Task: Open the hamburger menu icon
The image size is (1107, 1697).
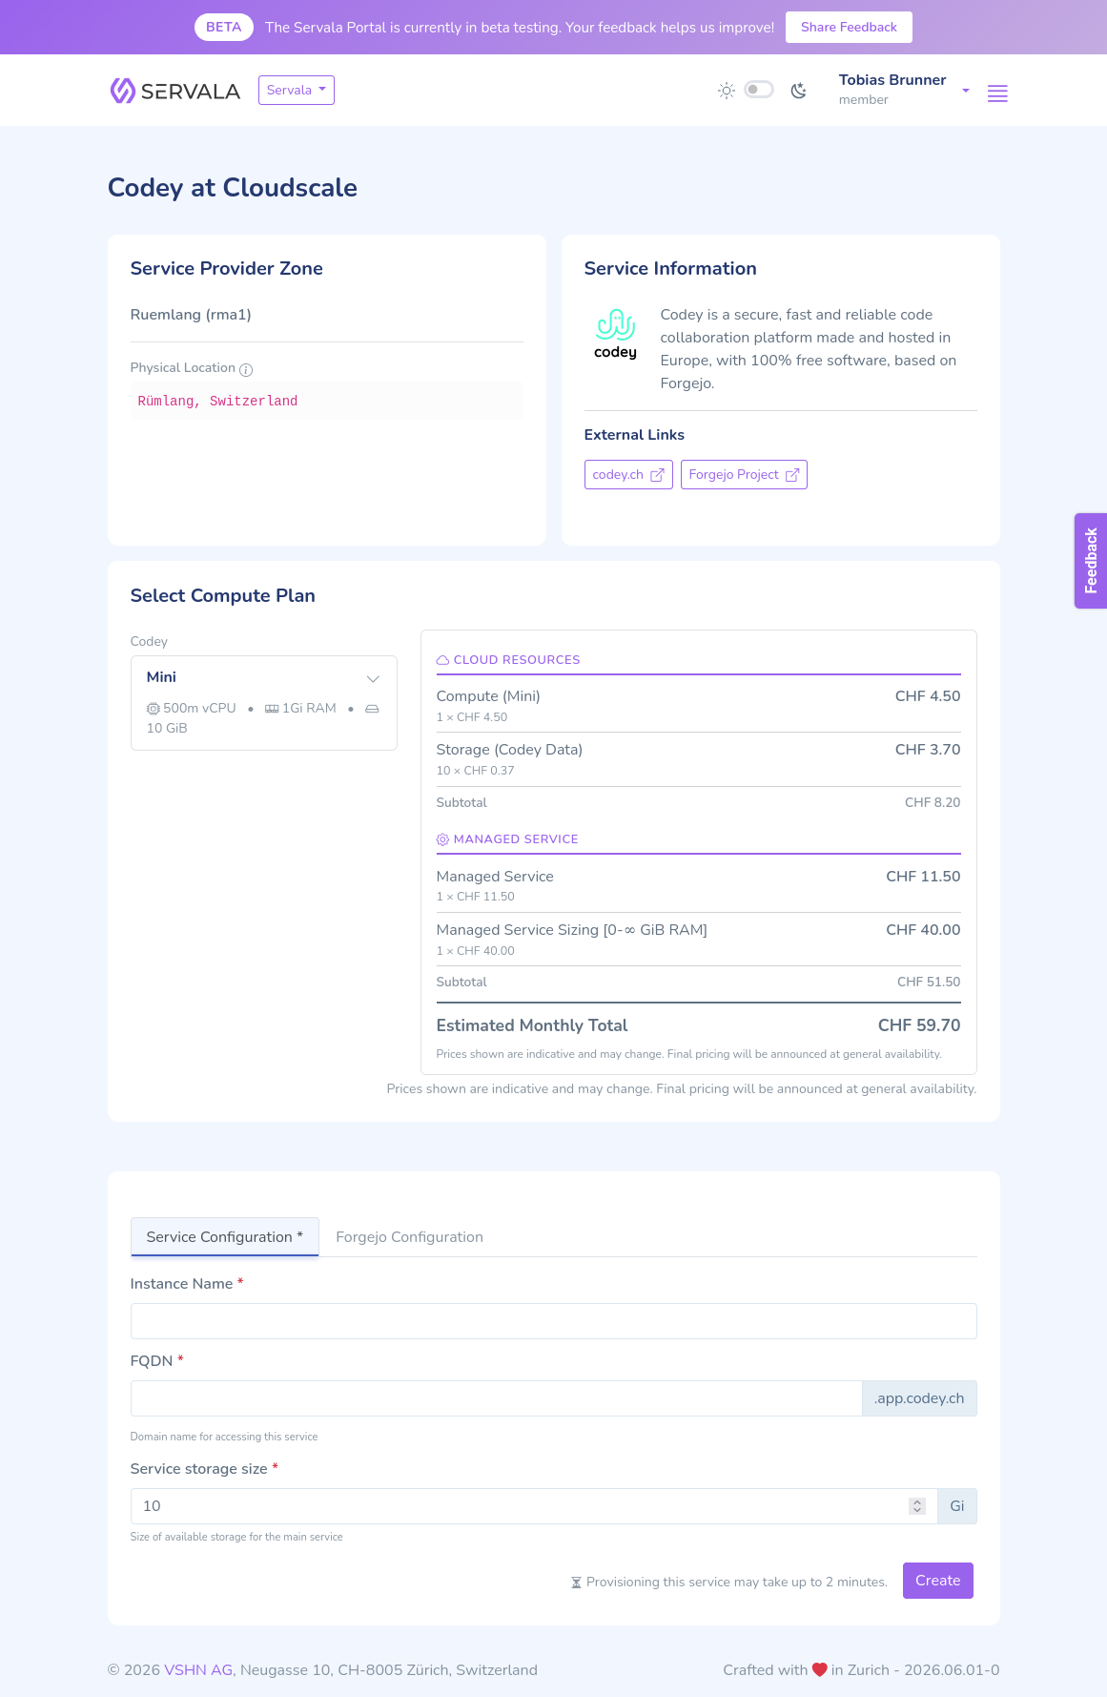Action: coord(997,93)
